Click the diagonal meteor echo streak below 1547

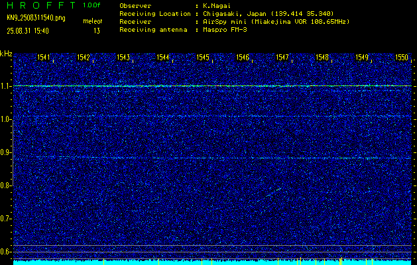pos(269,195)
